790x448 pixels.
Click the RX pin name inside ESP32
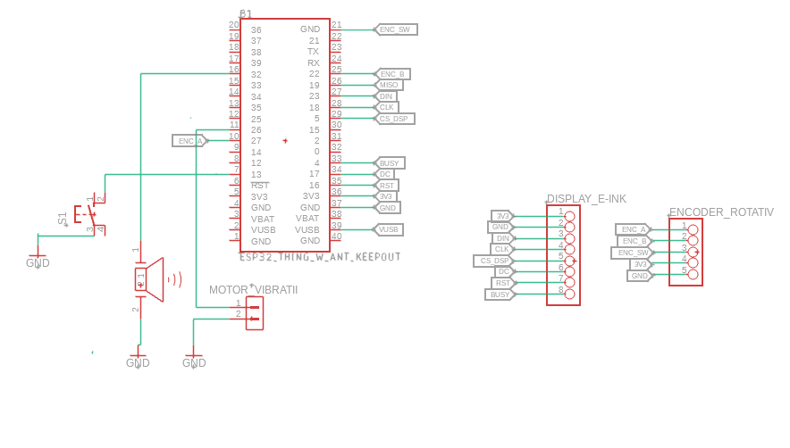314,63
